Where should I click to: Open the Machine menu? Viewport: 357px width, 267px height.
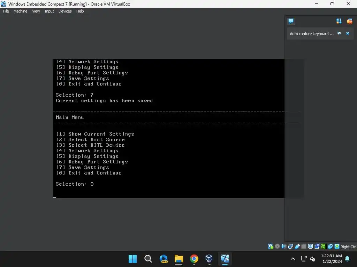coord(20,11)
